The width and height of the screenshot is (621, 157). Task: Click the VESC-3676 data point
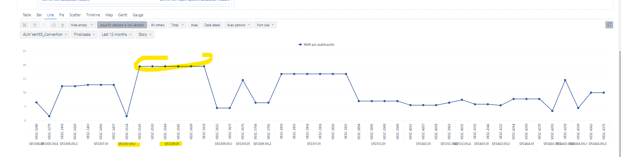pos(243,80)
